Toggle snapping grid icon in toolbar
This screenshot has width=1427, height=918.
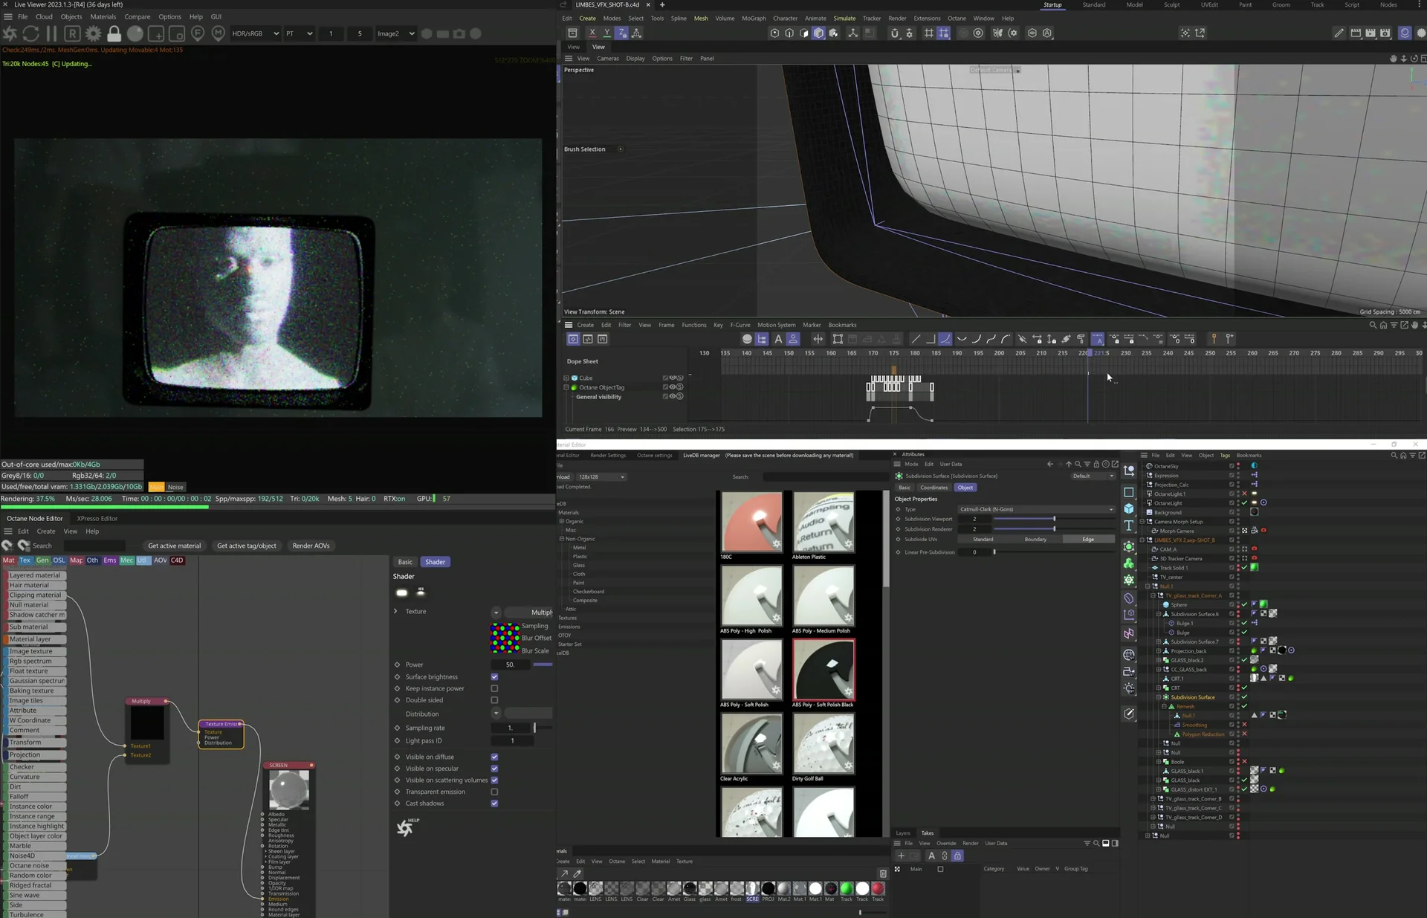[929, 33]
